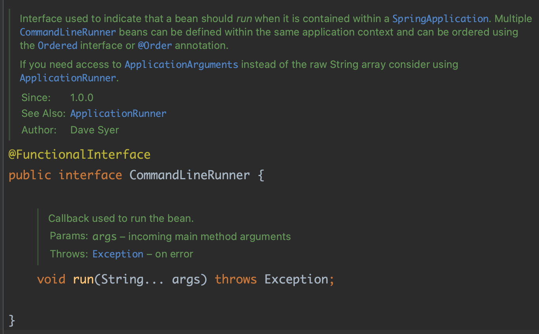Click Exception in the run method signature
The image size is (539, 334).
296,280
